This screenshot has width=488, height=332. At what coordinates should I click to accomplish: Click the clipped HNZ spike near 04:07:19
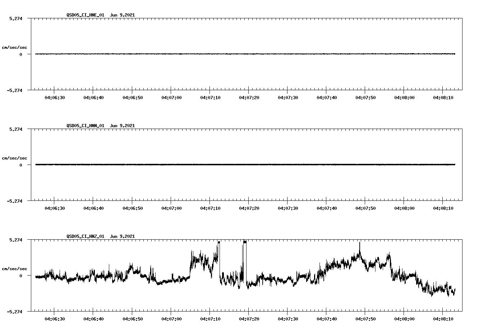(x=245, y=242)
